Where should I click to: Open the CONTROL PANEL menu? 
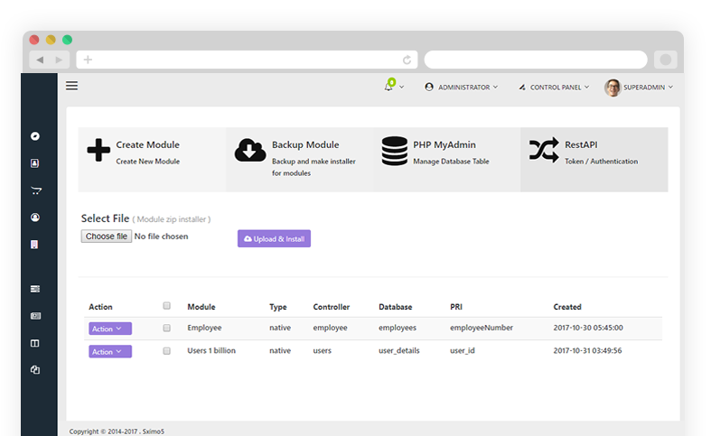coord(554,88)
